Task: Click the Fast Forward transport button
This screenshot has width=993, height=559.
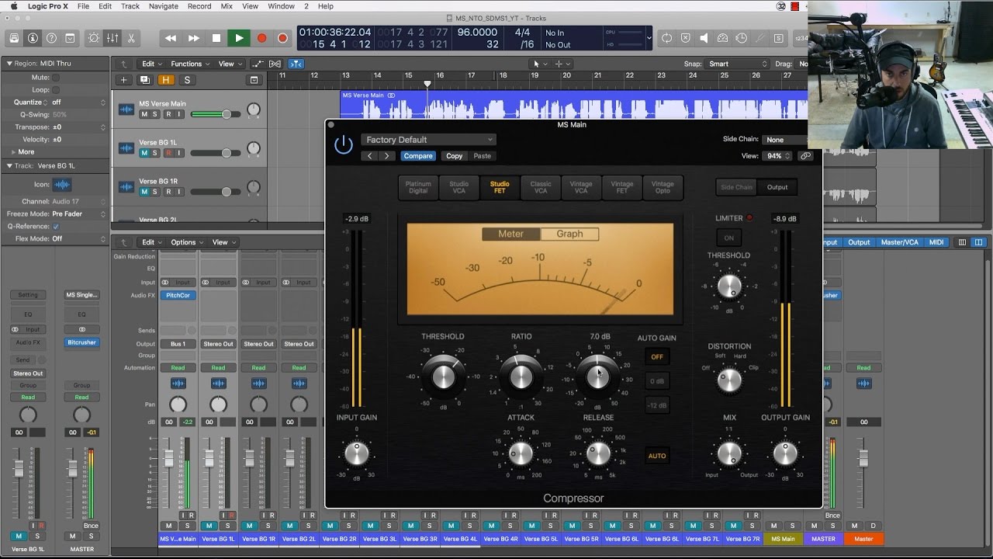Action: (x=194, y=38)
